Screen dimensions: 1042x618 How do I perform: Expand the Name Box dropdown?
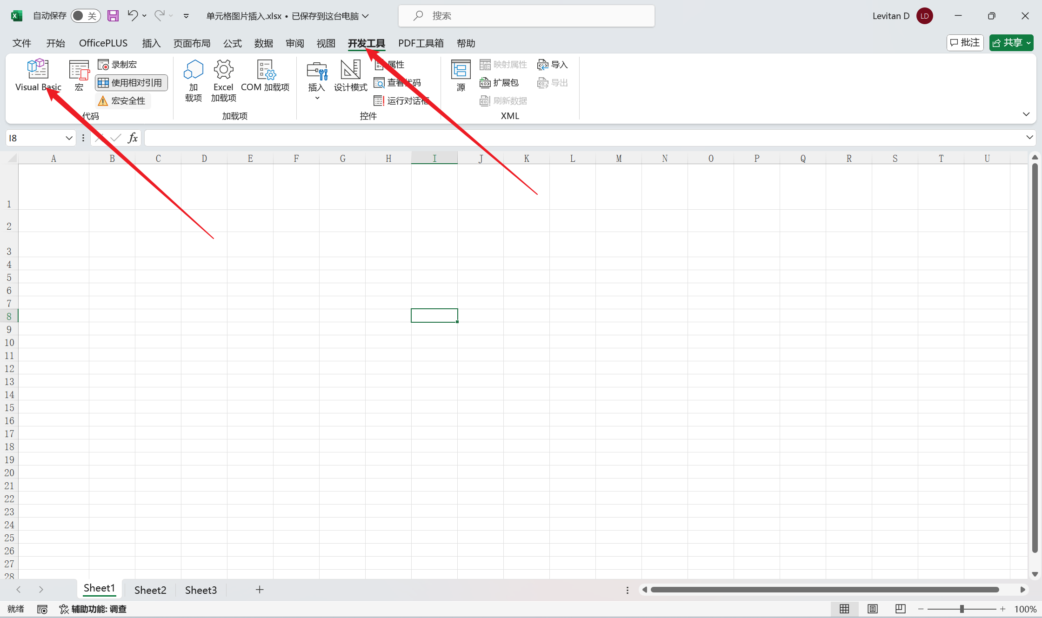[x=69, y=138]
